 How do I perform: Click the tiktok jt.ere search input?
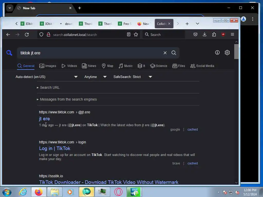pos(91,53)
